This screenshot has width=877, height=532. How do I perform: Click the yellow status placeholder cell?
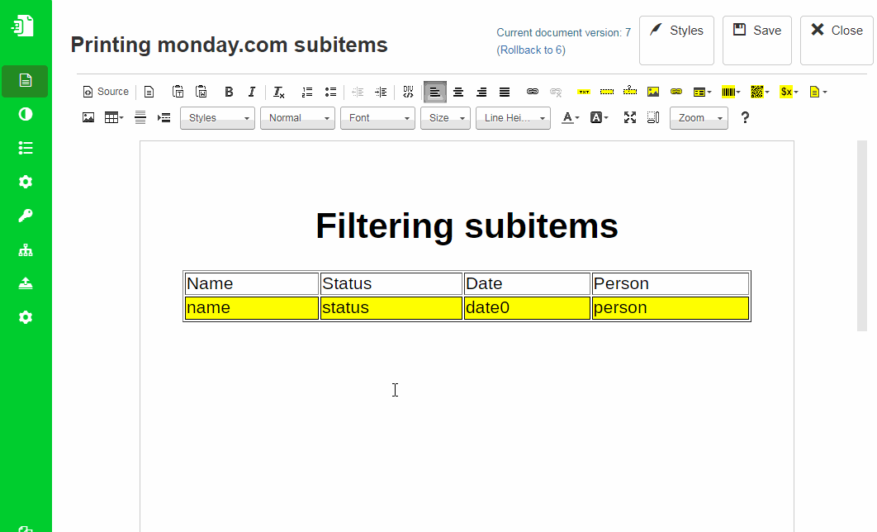(x=391, y=308)
